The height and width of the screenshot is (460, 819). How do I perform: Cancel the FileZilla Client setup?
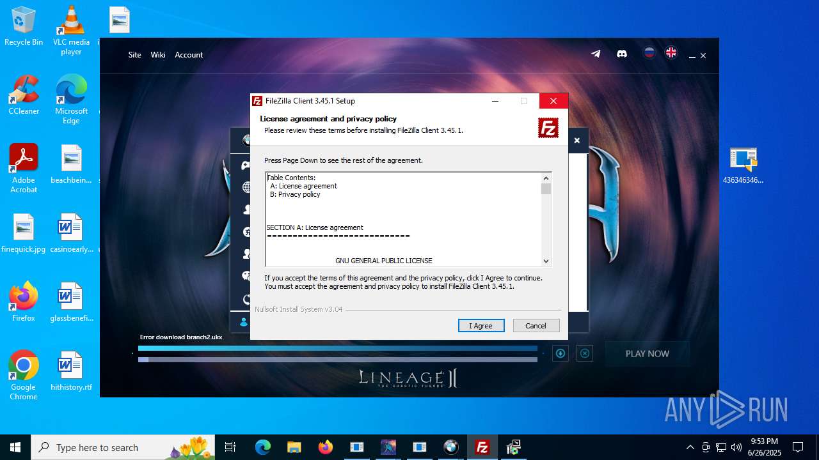tap(536, 326)
